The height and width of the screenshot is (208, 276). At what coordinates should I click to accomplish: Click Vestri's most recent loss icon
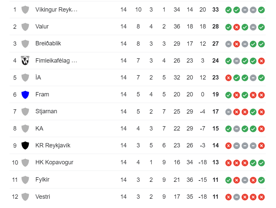pyautogui.click(x=261, y=197)
